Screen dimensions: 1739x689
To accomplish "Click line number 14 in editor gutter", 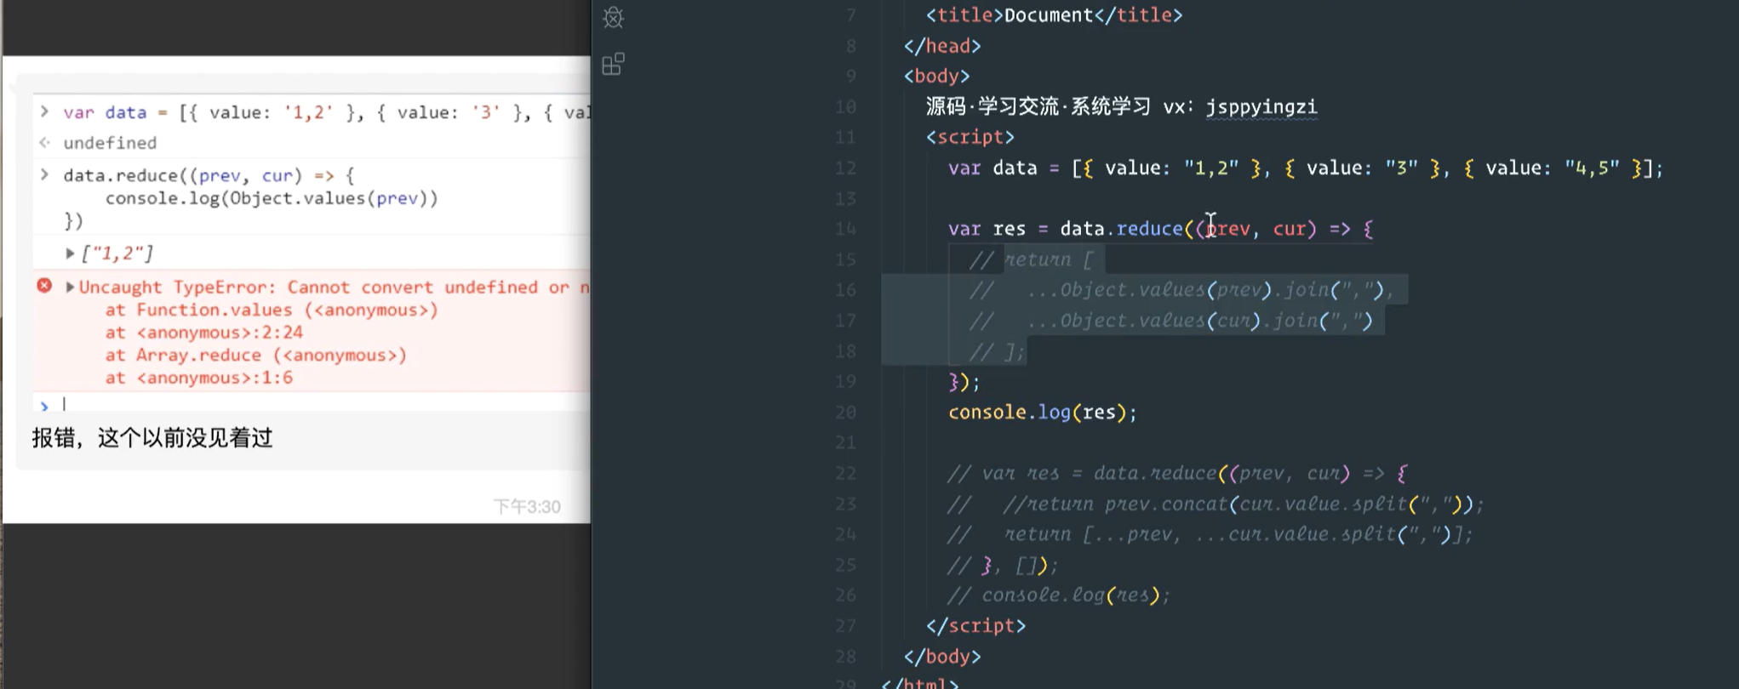I will click(845, 229).
